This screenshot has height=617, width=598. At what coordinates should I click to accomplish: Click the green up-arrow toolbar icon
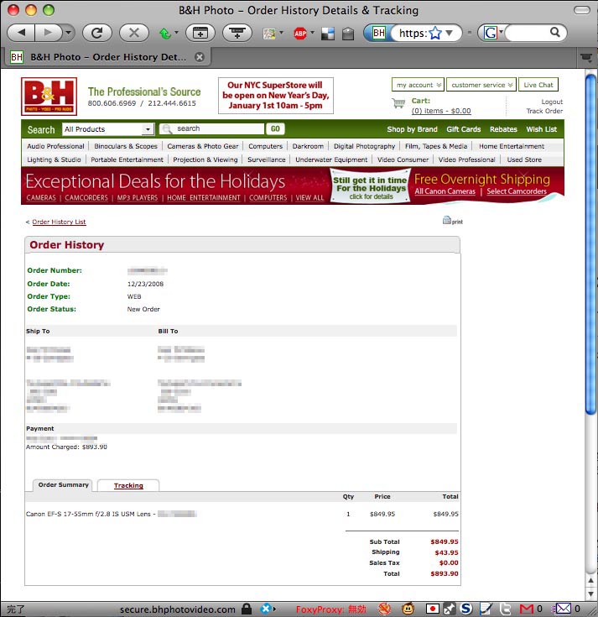(165, 34)
